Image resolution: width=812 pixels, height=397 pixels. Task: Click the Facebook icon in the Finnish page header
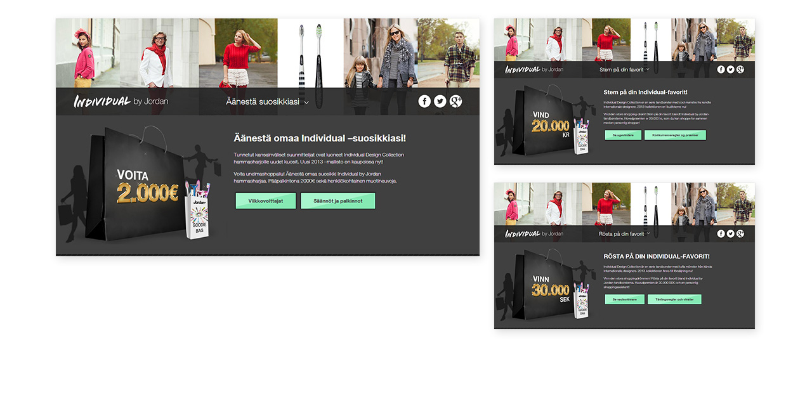click(424, 101)
